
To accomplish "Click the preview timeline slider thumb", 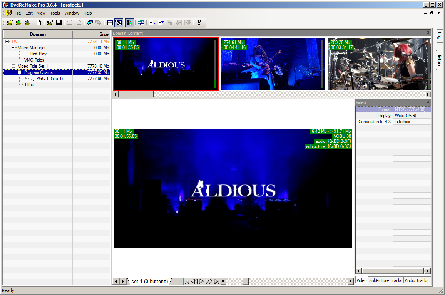I will click(245, 282).
